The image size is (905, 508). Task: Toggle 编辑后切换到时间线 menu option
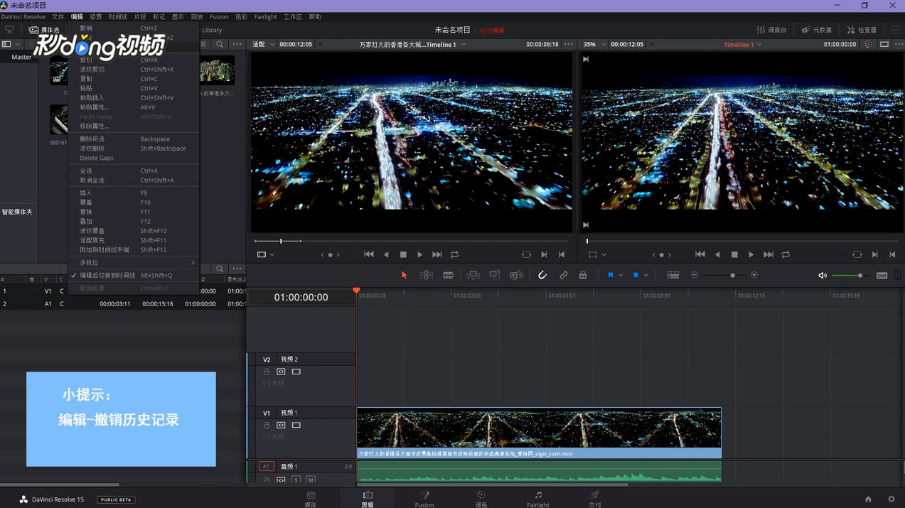(x=133, y=276)
